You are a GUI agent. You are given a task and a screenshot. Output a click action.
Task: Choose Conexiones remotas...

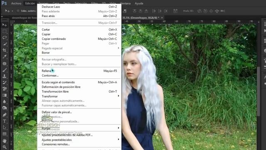coord(79,144)
